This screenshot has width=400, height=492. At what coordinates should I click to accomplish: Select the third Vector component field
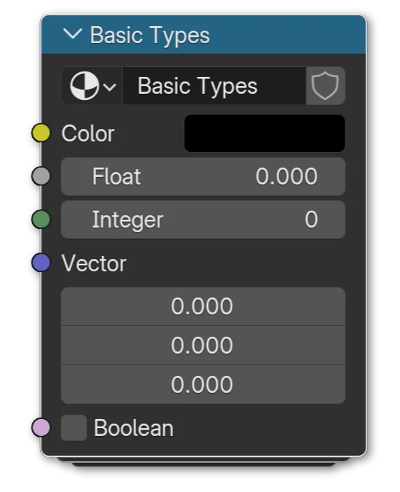tap(203, 384)
